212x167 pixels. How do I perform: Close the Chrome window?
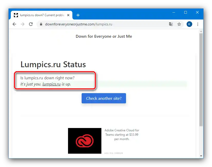pos(197,12)
